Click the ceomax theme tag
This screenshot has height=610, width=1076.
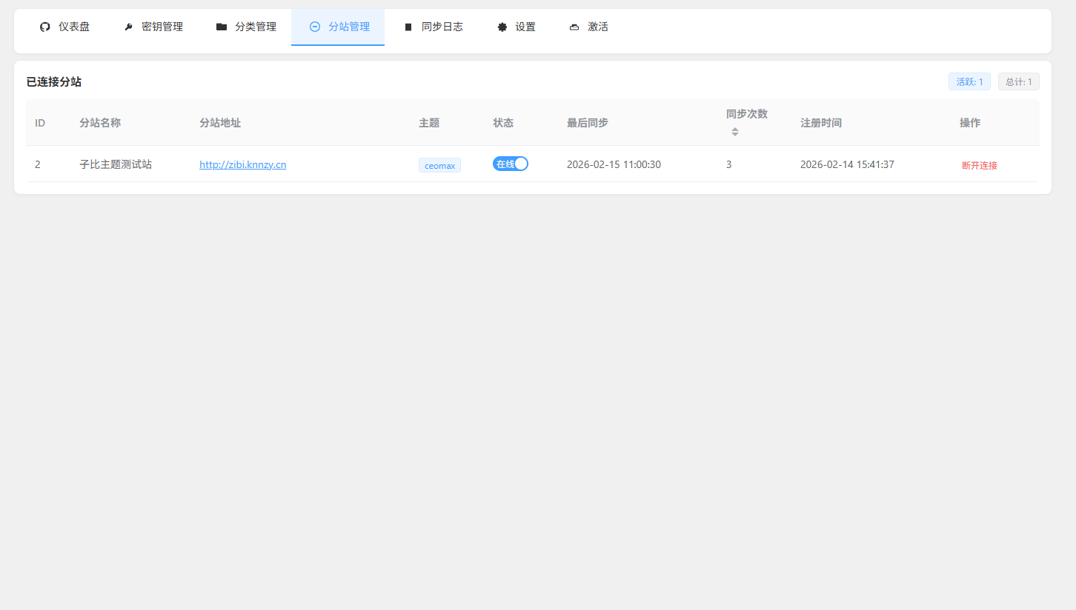(x=439, y=165)
